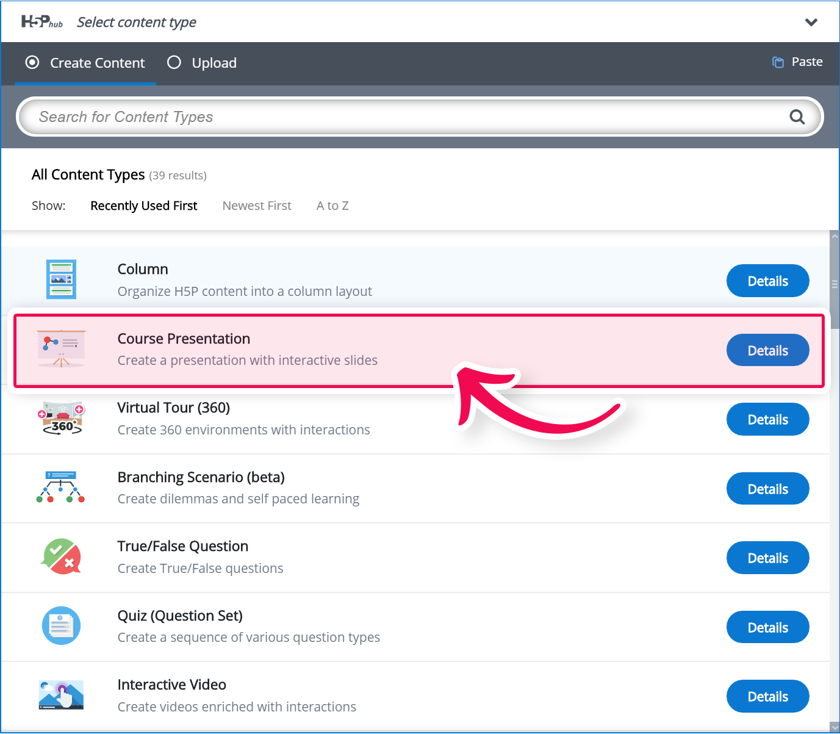Open Details for Interactive Video
The image size is (840, 734).
pos(767,696)
